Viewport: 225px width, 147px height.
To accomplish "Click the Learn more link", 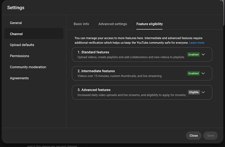I will pos(197,43).
